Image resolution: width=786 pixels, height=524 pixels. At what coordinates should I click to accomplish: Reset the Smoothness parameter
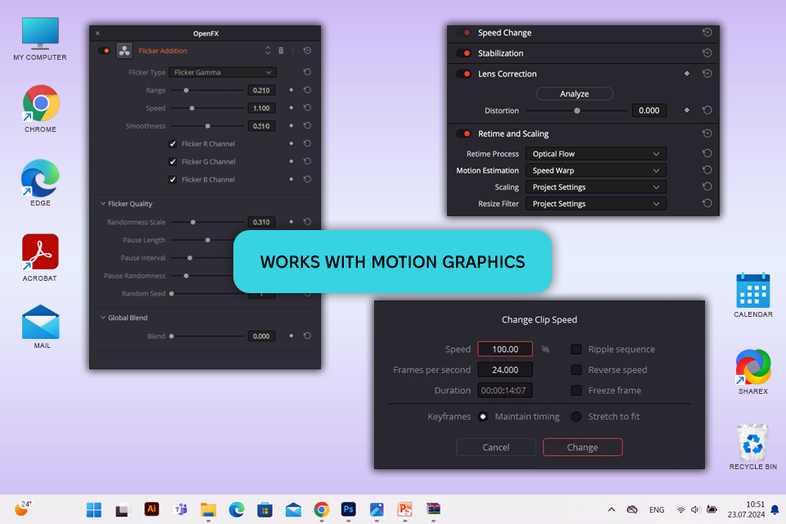click(x=307, y=126)
